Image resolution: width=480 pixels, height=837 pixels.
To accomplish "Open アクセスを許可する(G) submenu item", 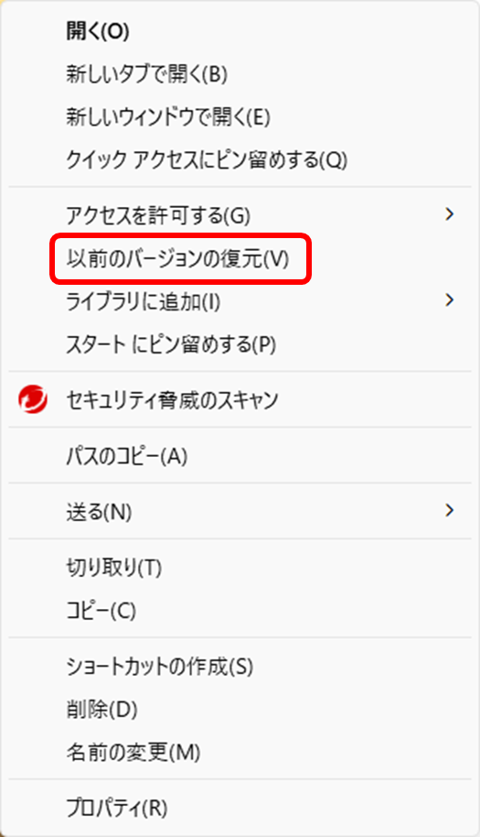I will pyautogui.click(x=240, y=215).
